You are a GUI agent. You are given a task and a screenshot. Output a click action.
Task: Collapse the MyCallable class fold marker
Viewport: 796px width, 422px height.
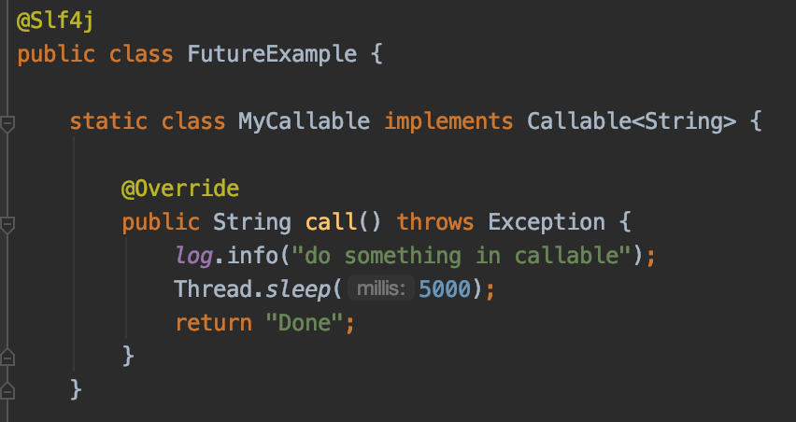click(x=7, y=122)
